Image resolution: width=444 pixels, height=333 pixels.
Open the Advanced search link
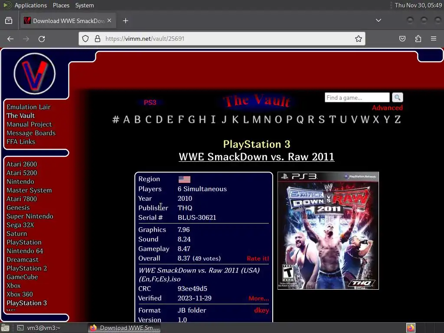(x=387, y=108)
